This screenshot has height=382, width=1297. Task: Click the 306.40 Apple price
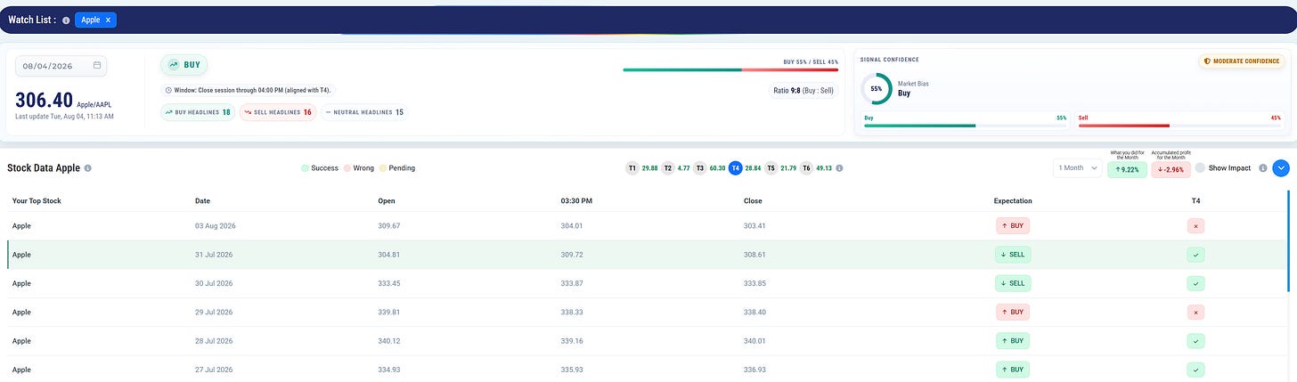[44, 100]
